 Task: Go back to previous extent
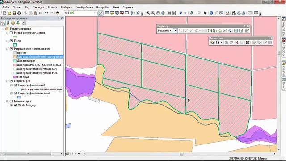pos(181,13)
